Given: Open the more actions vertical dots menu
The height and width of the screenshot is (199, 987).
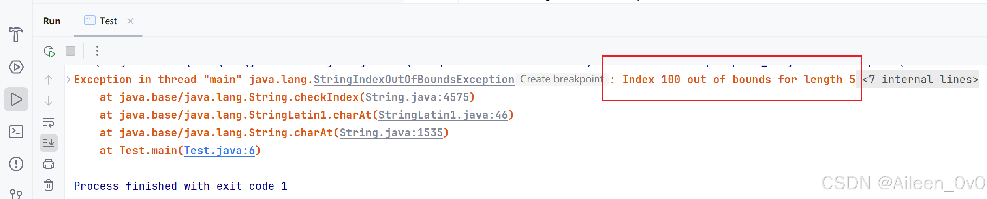Looking at the screenshot, I should (97, 51).
